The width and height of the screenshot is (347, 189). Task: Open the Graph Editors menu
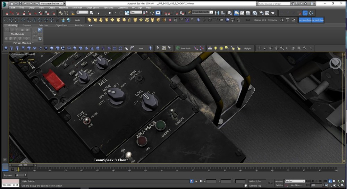pyautogui.click(x=93, y=7)
